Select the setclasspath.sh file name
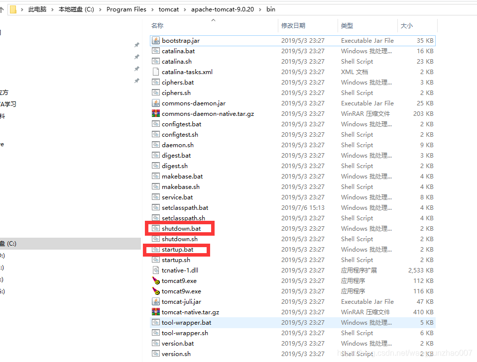The width and height of the screenshot is (477, 362). pyautogui.click(x=183, y=218)
